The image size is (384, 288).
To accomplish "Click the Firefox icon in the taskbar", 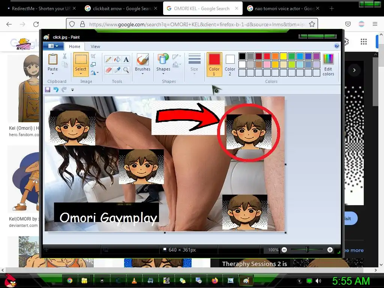I will [215, 280].
